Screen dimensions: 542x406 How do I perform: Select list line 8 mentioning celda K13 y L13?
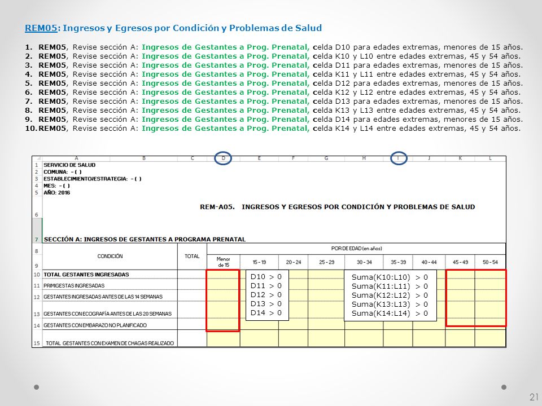[x=273, y=110]
